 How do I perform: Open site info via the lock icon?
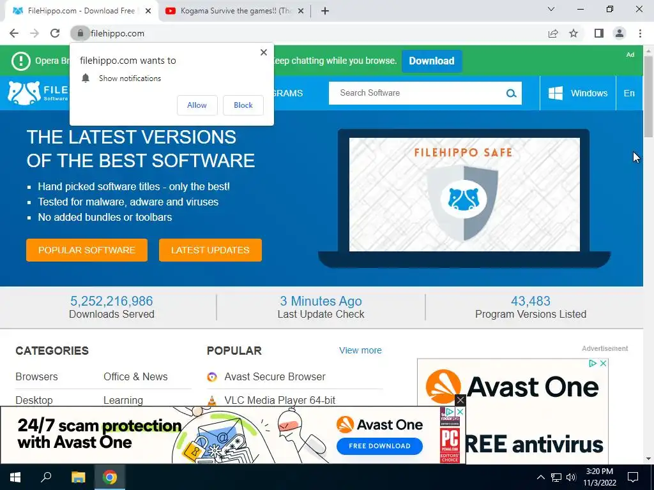click(80, 33)
